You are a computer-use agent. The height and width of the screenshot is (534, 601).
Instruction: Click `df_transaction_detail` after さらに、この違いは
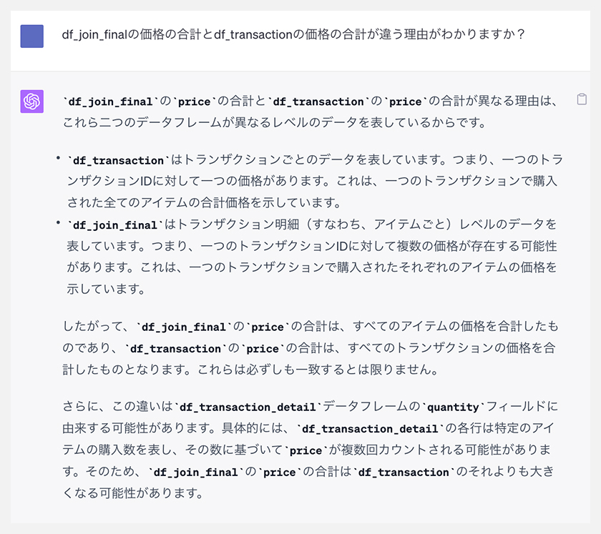coord(248,407)
